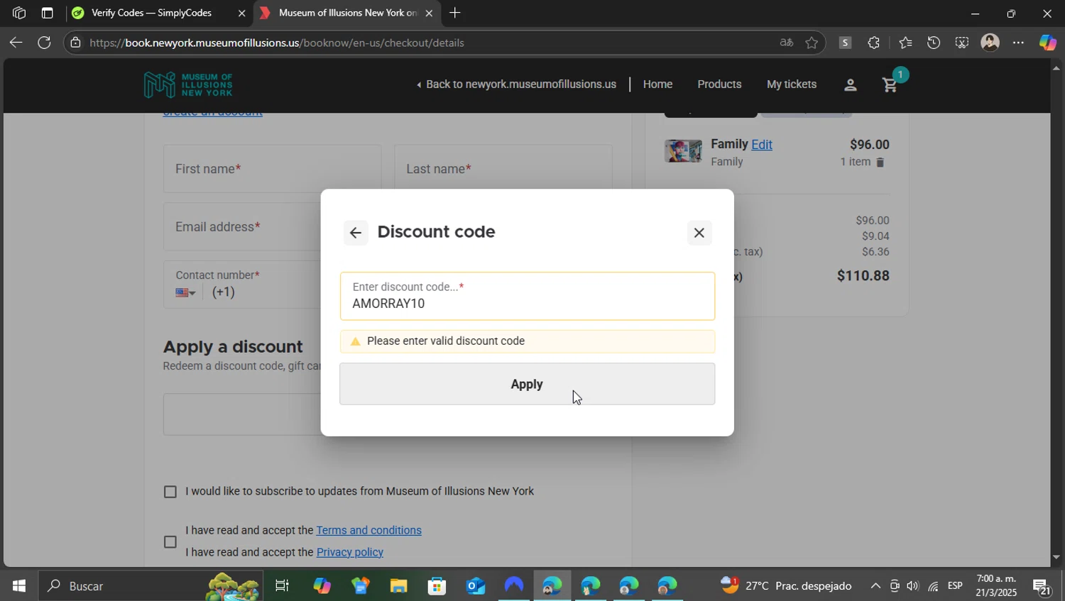Open the user account icon

click(850, 85)
